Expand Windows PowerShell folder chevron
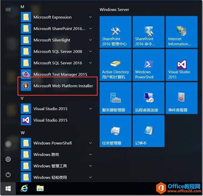This screenshot has width=203, height=196. pos(91,143)
